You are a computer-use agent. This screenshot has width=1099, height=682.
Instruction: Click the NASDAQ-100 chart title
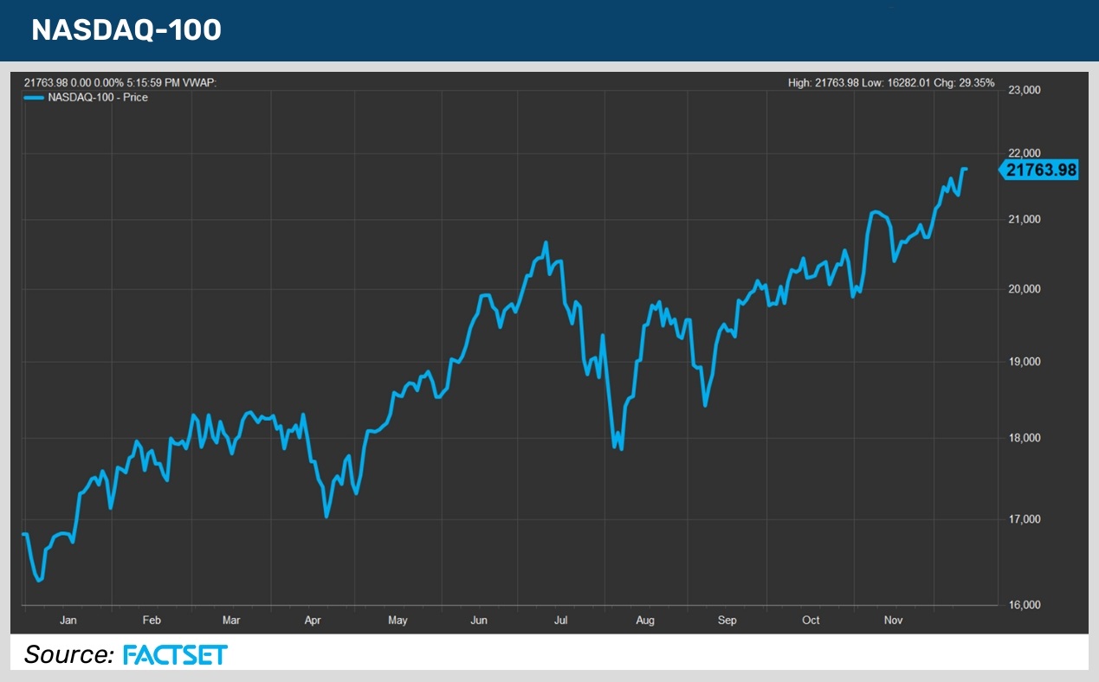[x=126, y=30]
